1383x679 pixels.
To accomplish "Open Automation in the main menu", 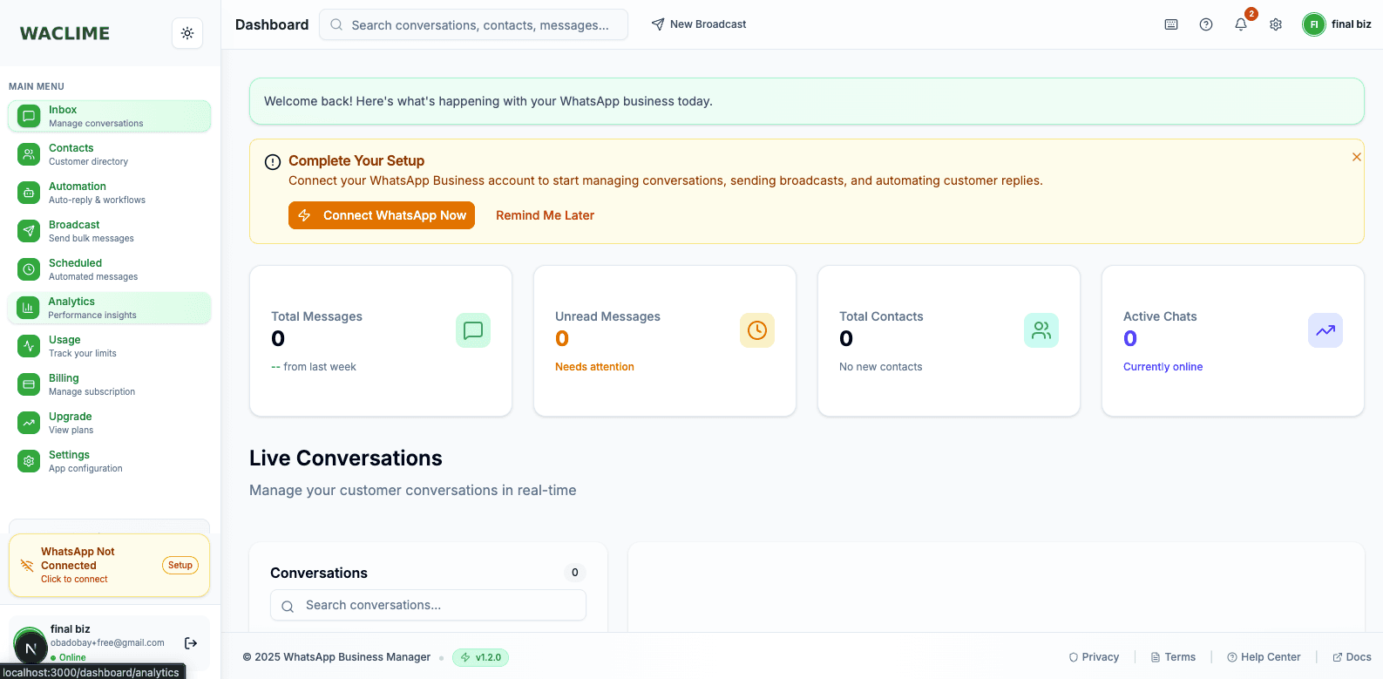I will 109,193.
